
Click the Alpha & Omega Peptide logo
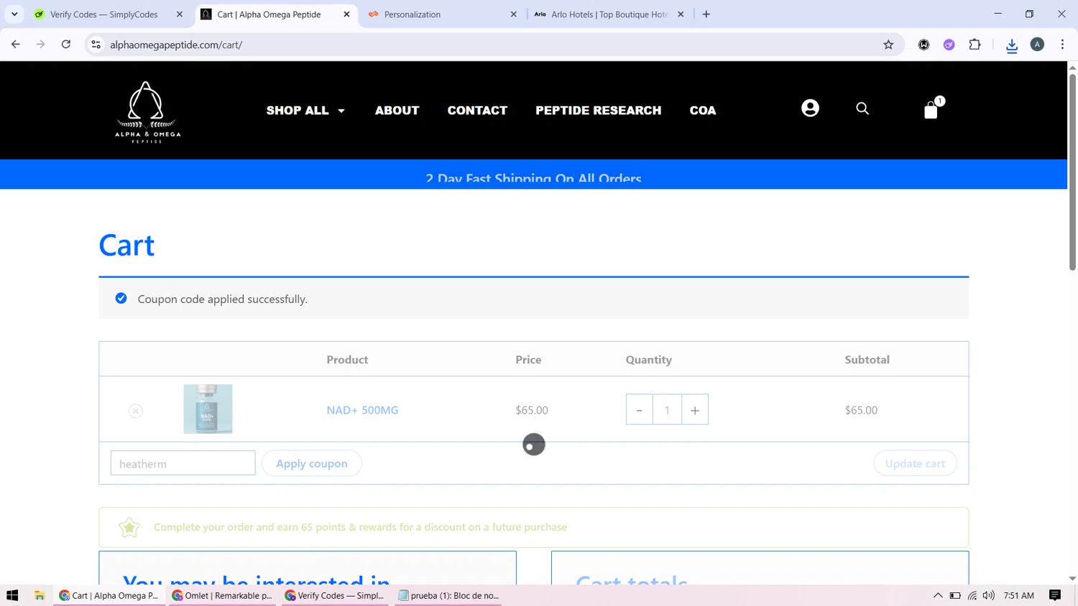pos(147,112)
